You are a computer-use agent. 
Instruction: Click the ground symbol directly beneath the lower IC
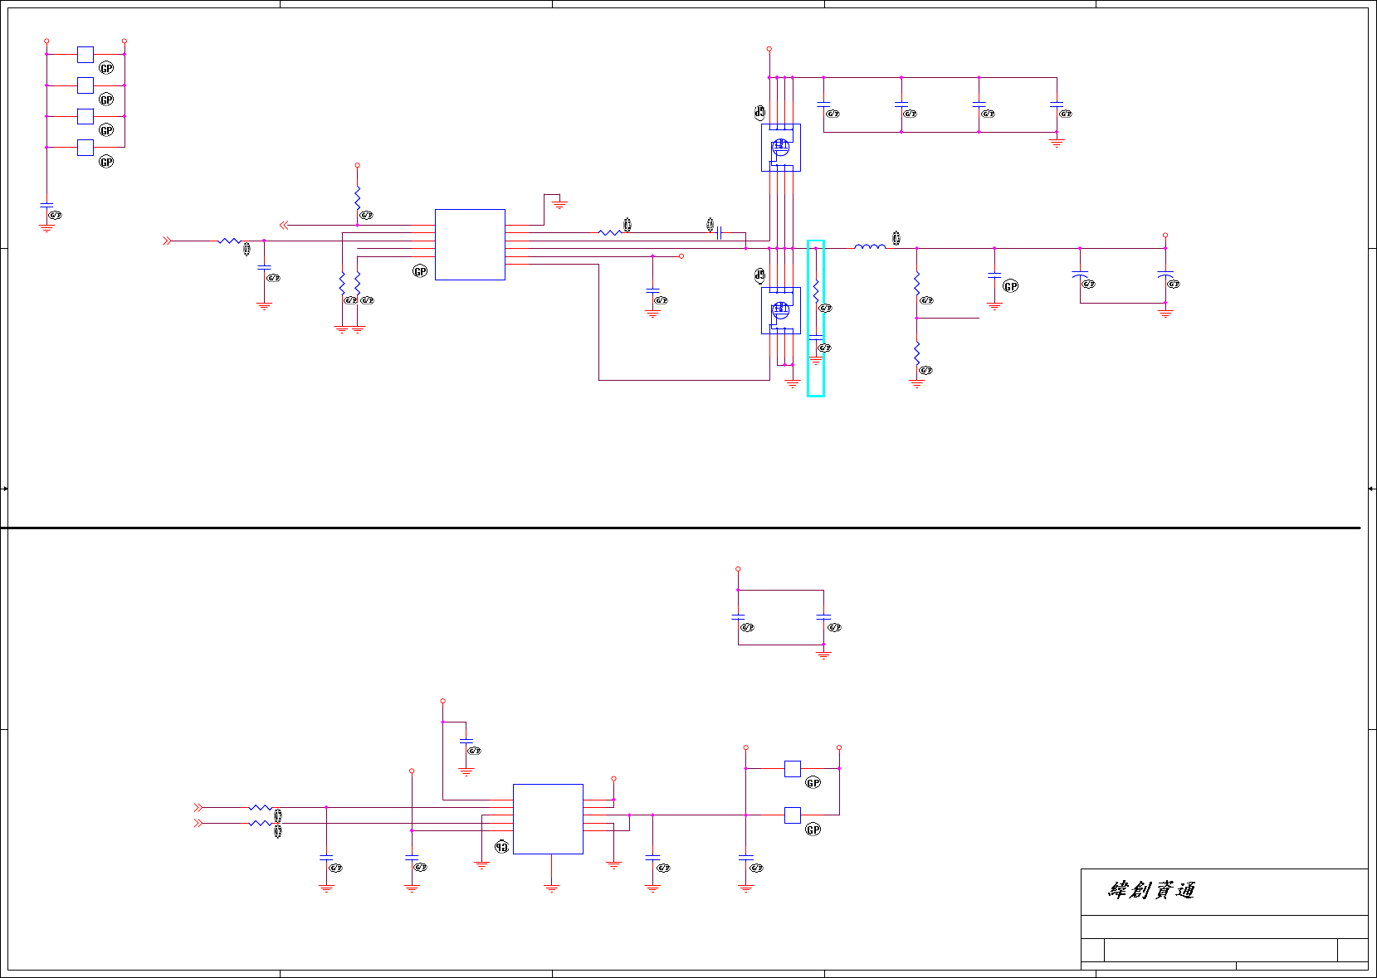(552, 888)
